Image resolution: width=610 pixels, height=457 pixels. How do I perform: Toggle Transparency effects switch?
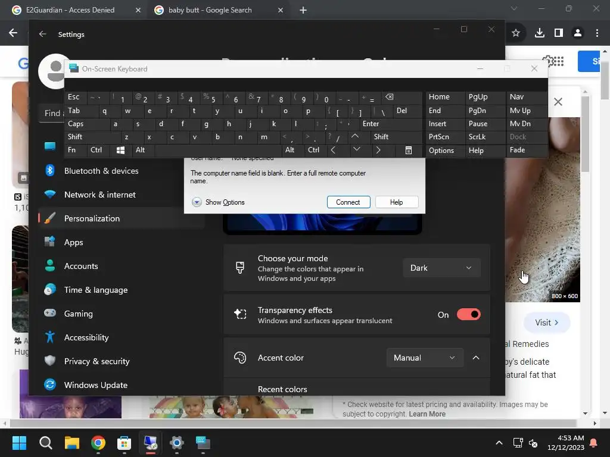click(468, 314)
